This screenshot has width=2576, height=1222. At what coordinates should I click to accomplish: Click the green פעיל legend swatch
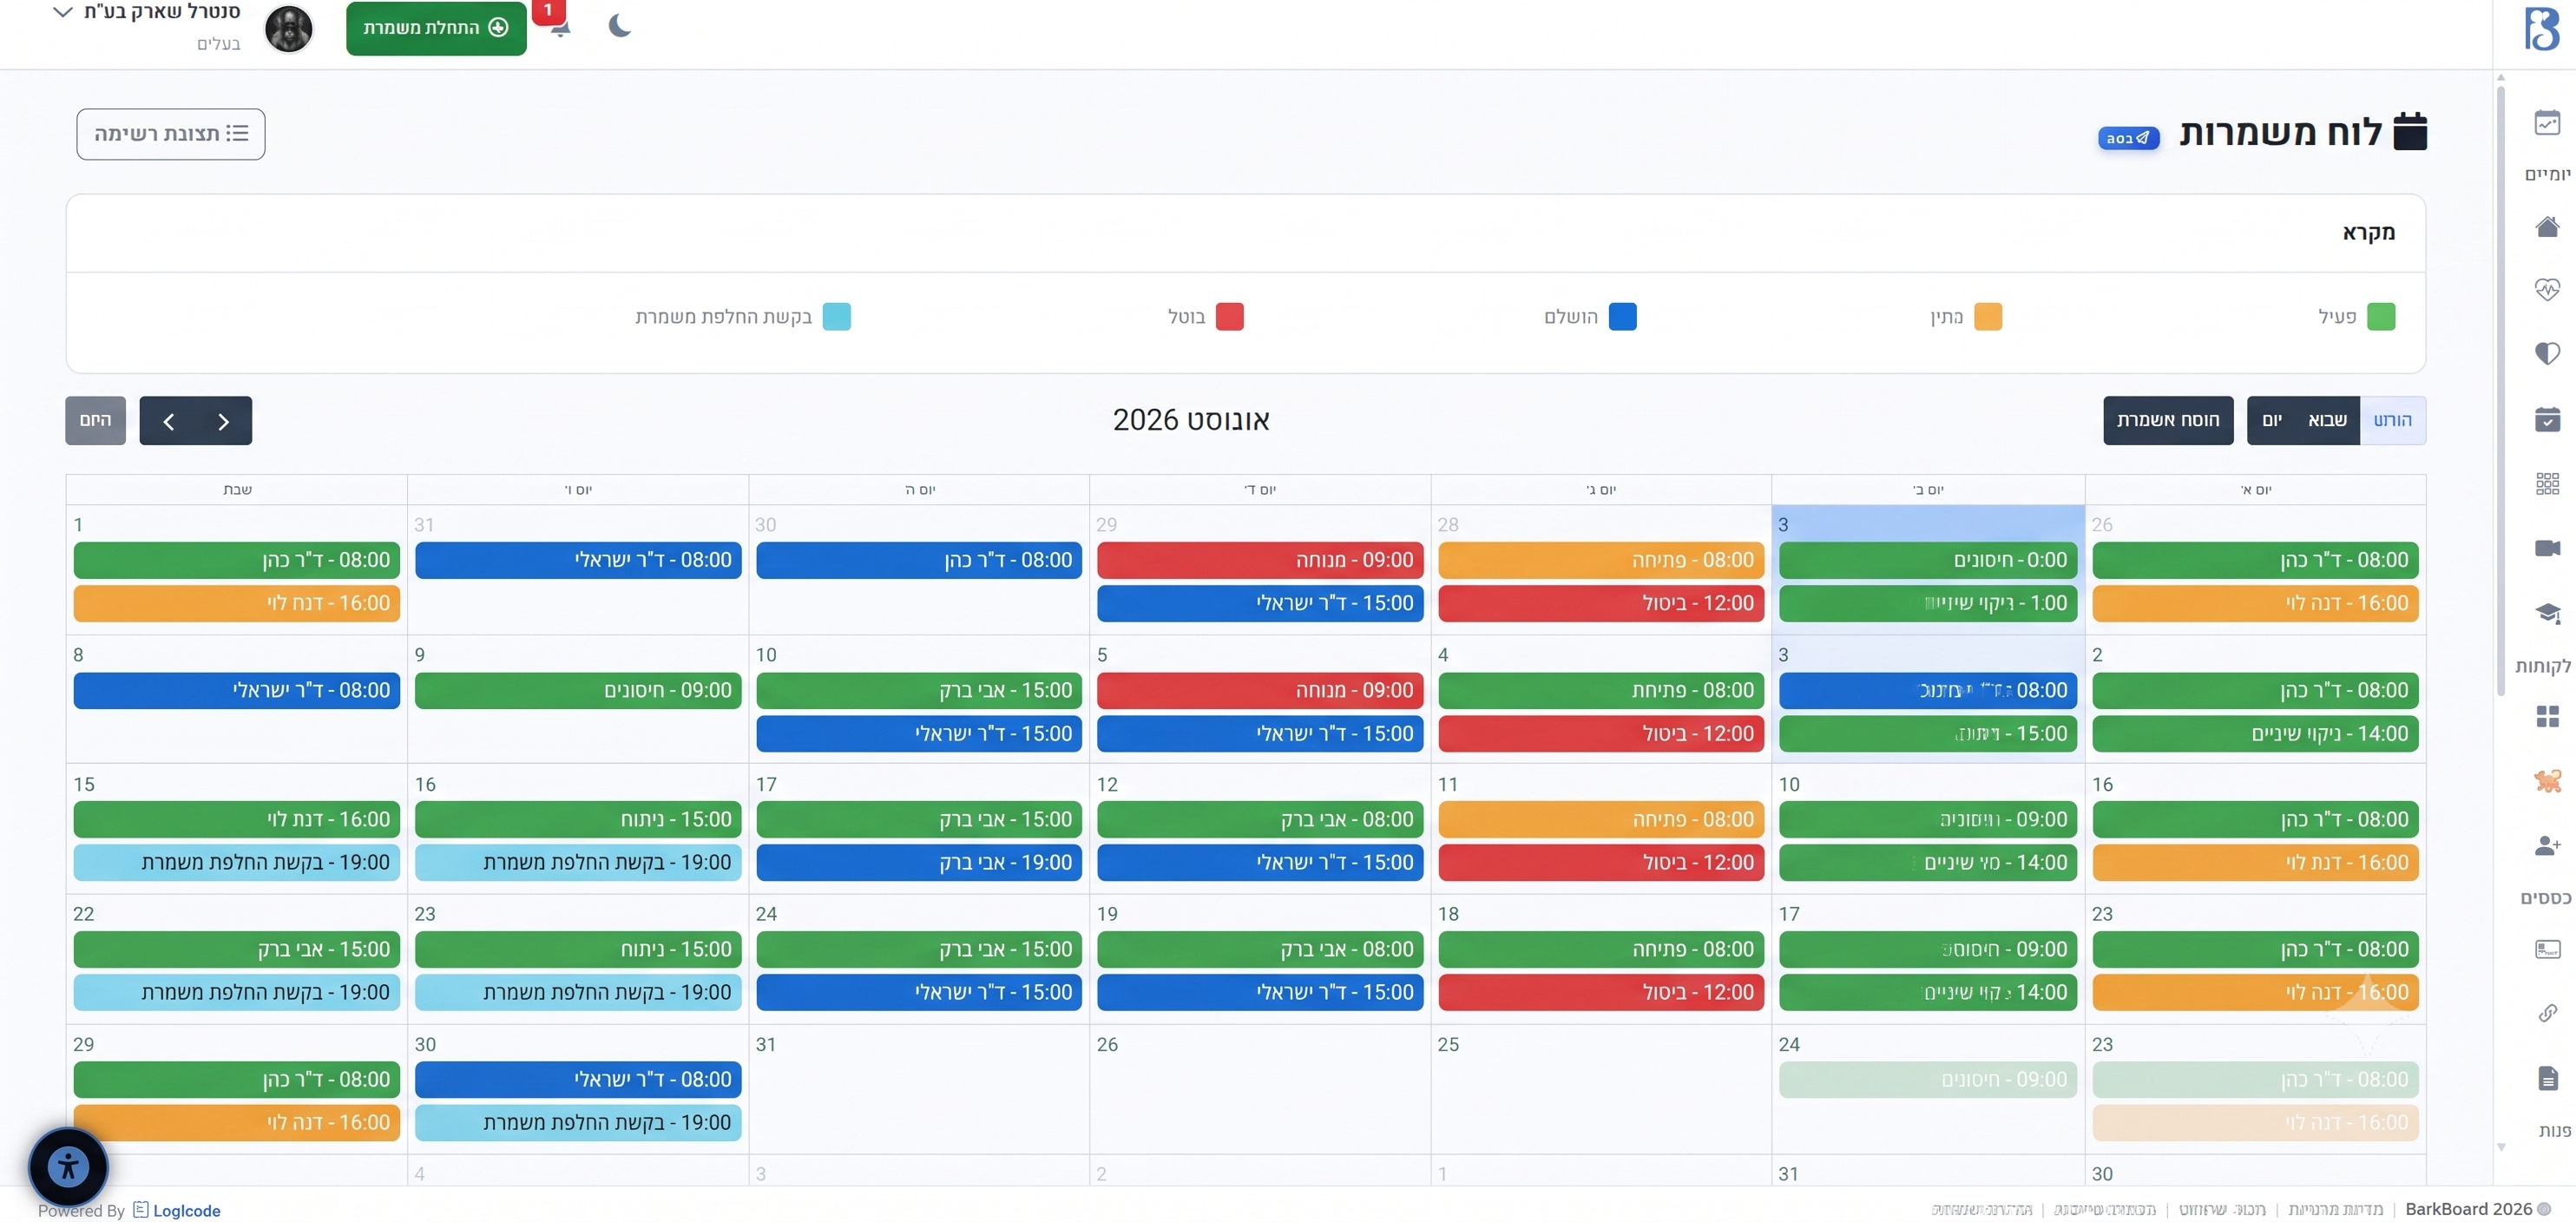tap(2381, 317)
